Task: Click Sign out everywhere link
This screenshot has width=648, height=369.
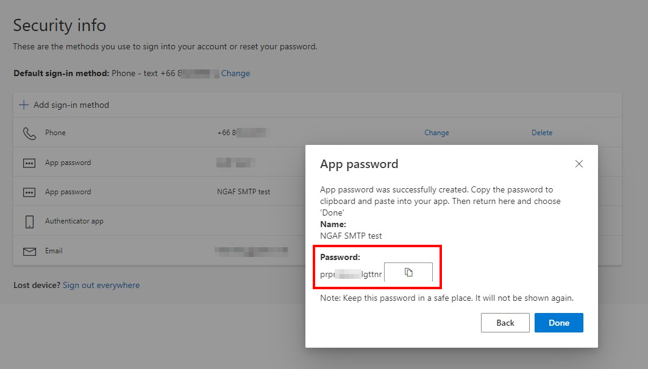Action: tap(101, 285)
